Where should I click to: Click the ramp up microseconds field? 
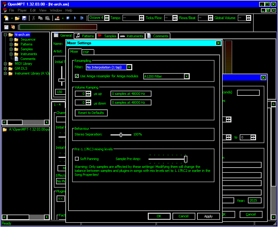81,94
